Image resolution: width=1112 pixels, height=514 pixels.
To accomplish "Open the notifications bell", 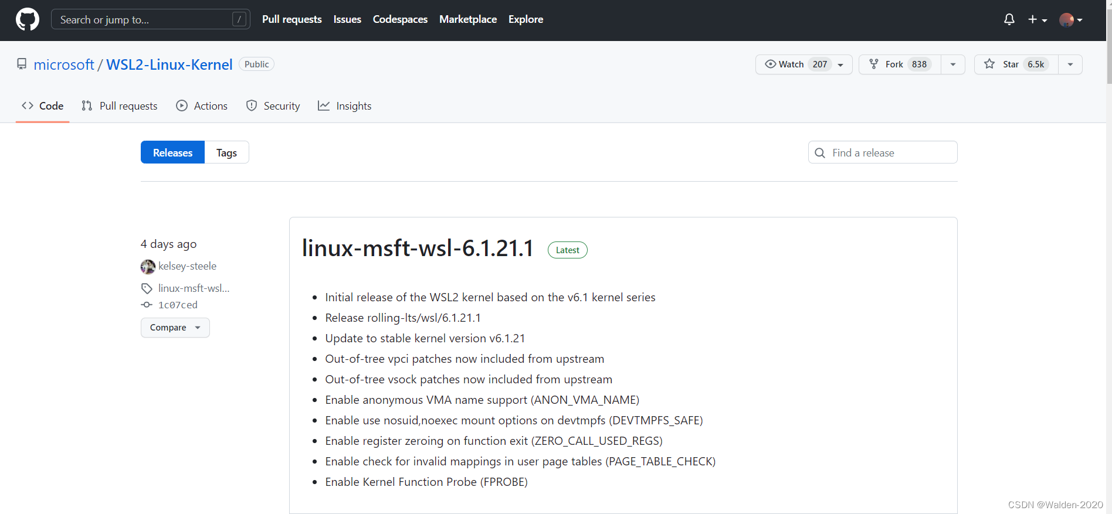I will coord(1009,19).
